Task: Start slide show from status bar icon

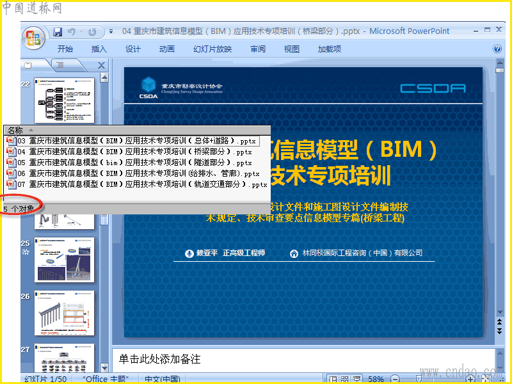Action: point(356,379)
